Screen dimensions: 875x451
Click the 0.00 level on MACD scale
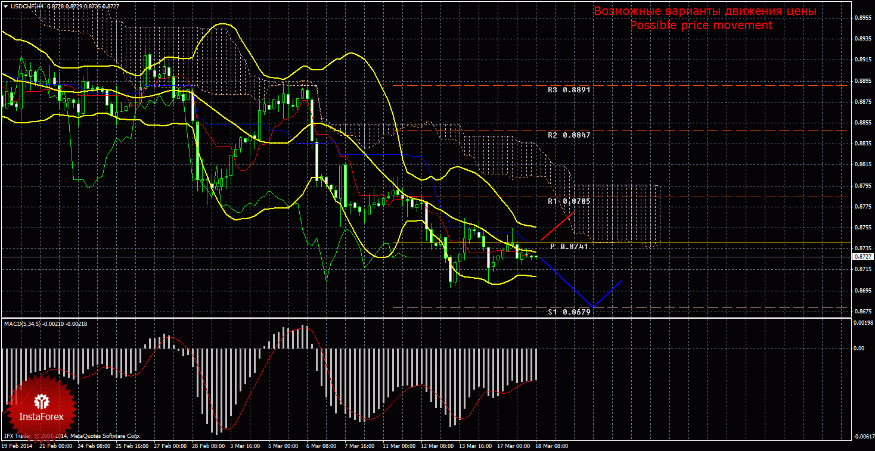860,348
